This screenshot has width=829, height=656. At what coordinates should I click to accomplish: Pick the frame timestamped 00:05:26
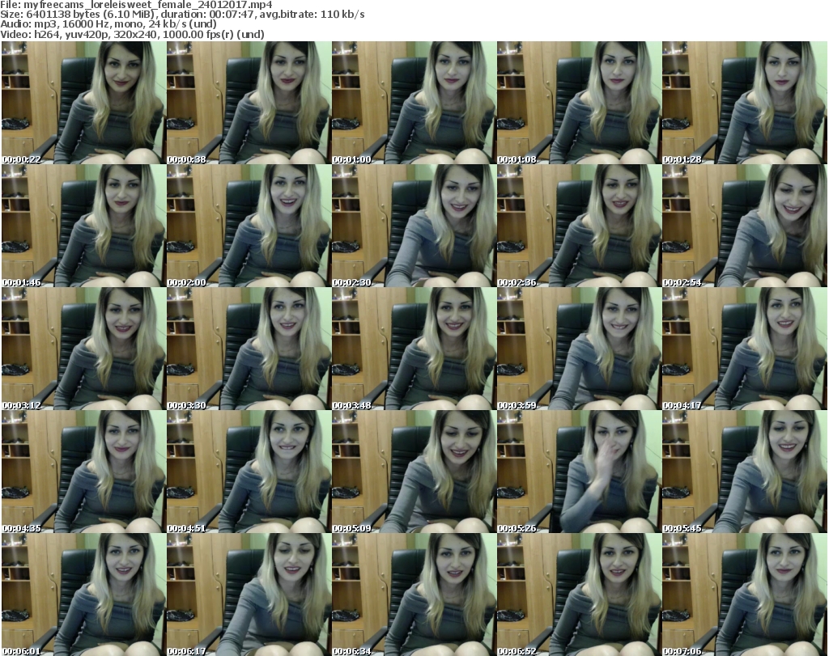tap(579, 472)
